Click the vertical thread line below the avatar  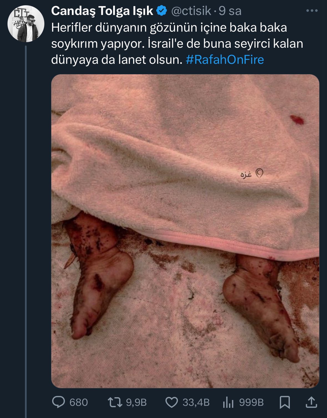[26, 222]
